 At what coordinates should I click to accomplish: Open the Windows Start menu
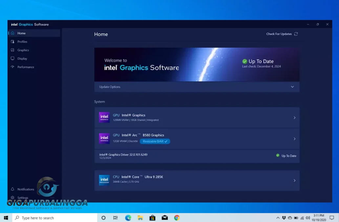point(6,218)
